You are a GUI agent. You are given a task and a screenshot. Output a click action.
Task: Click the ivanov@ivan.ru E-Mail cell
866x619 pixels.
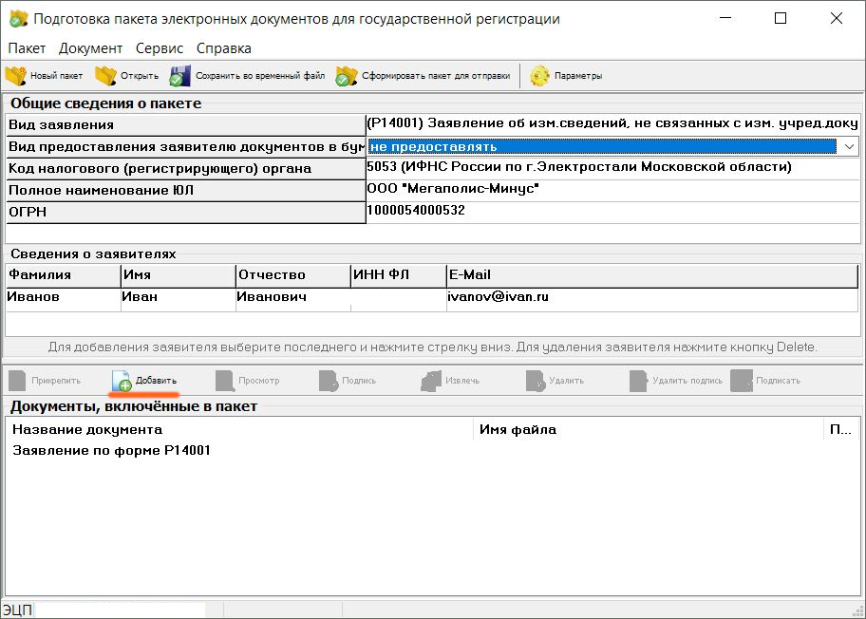pos(499,297)
